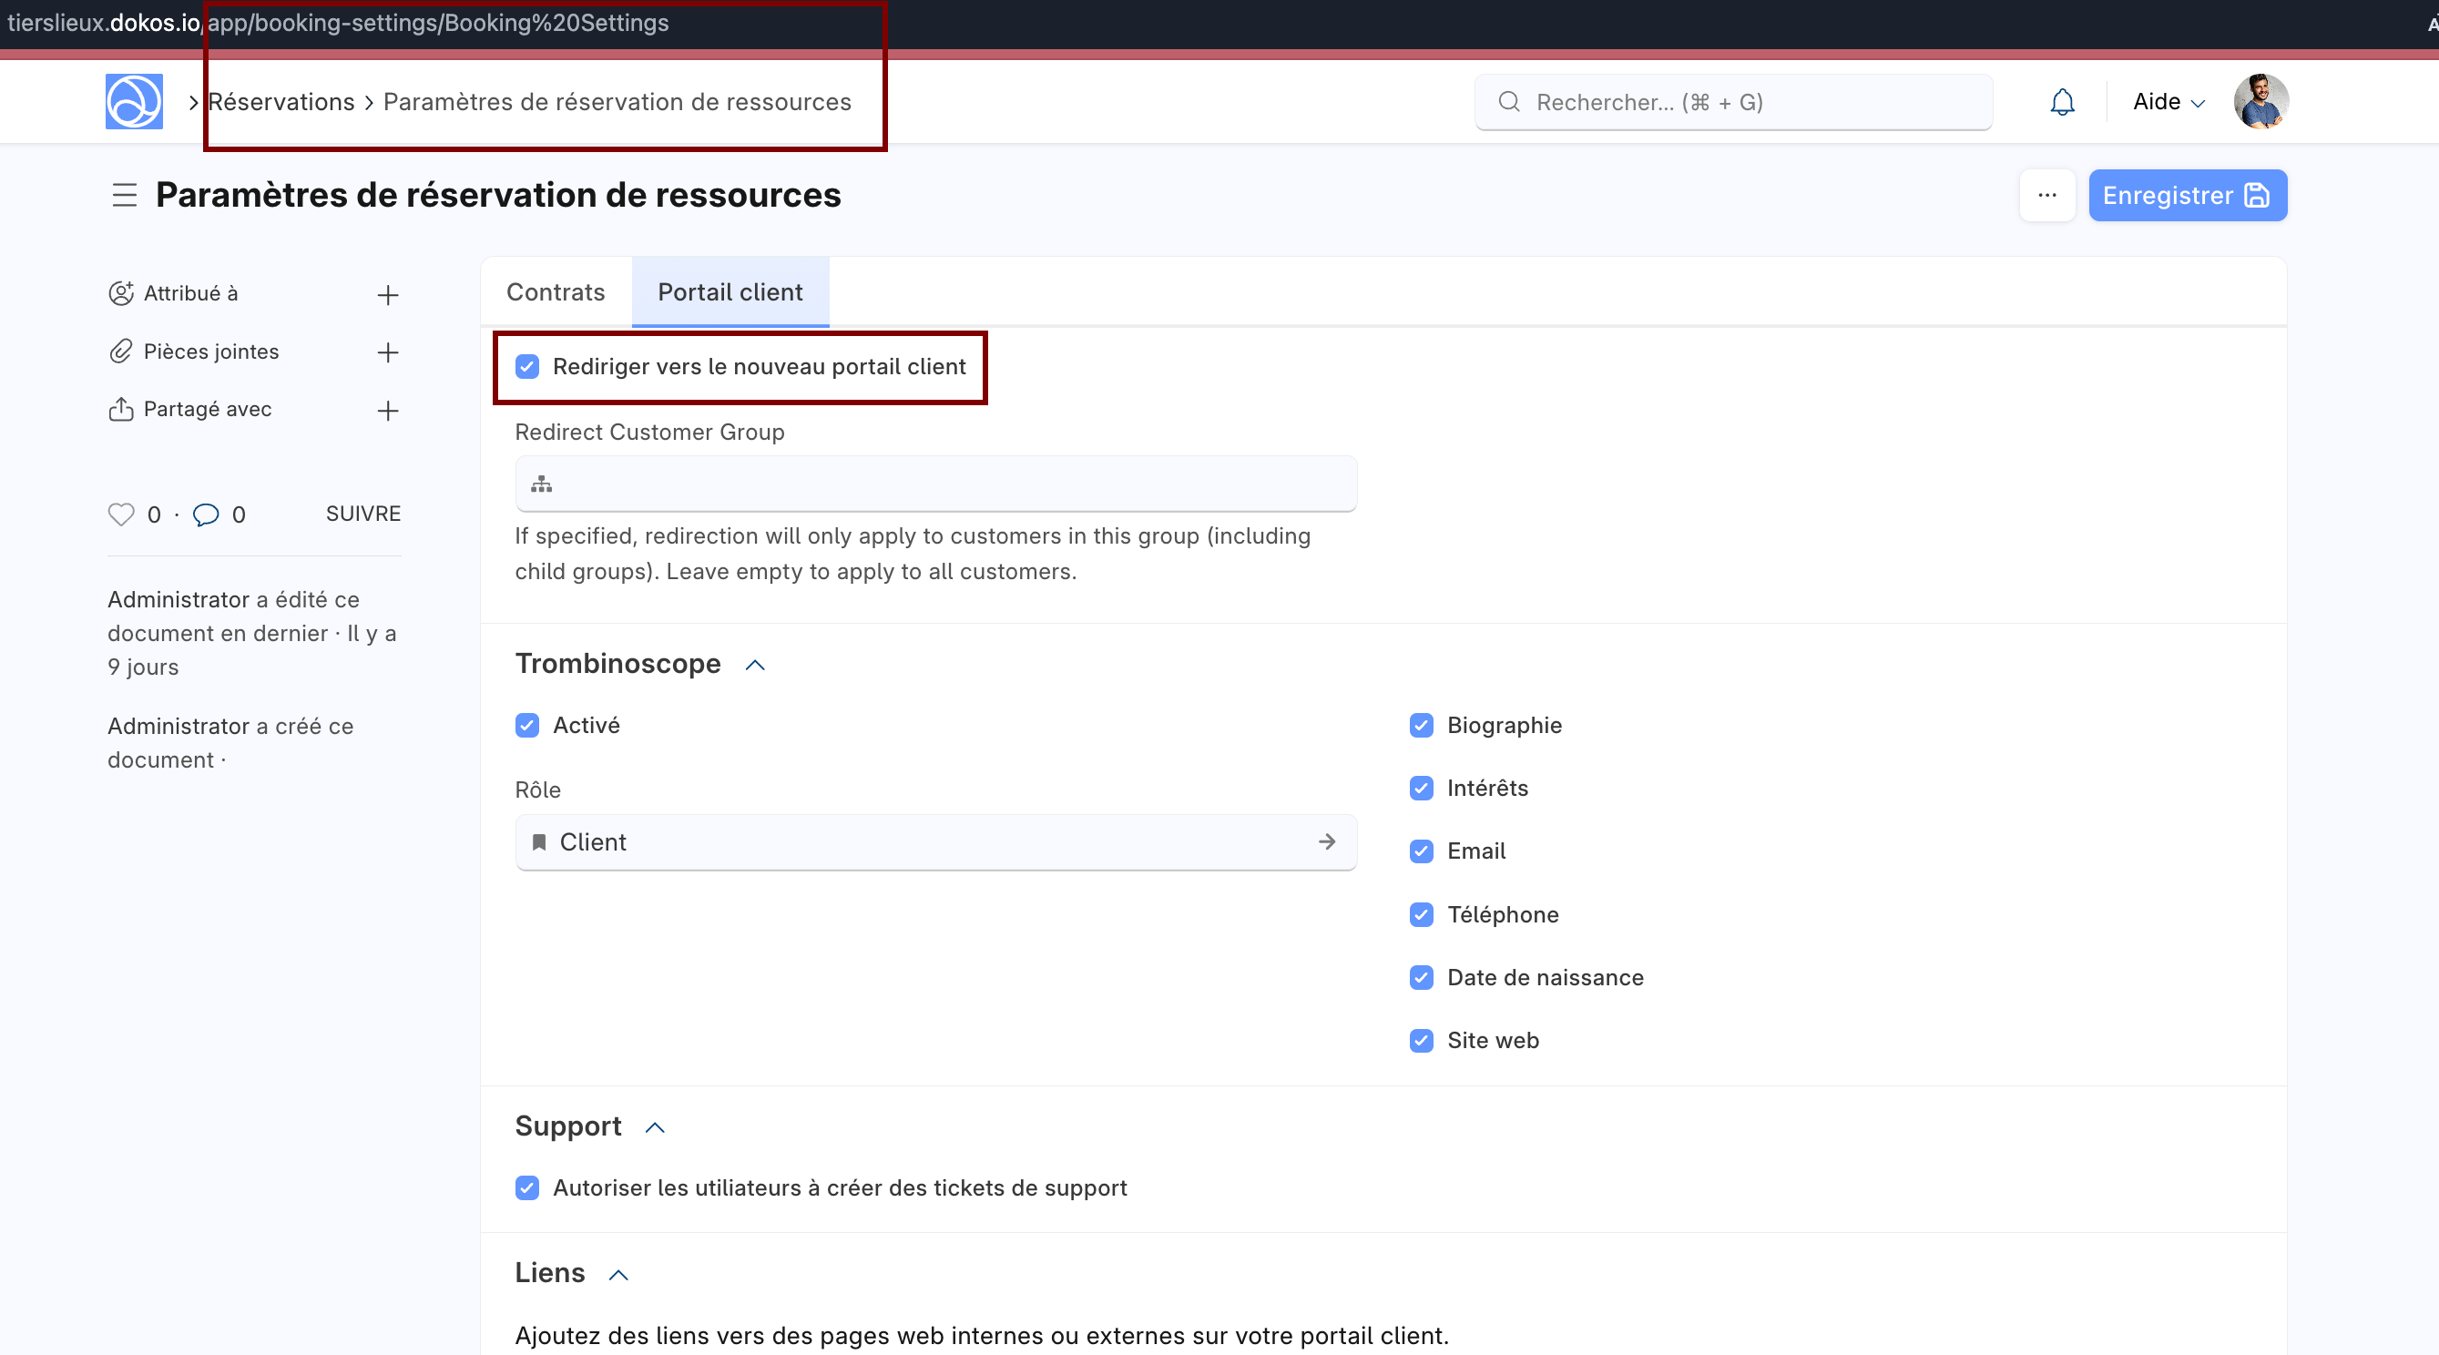Click the Enregistrer save button

[2187, 195]
